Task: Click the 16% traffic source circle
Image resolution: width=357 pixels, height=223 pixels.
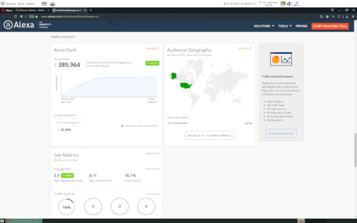Action: coord(66,207)
